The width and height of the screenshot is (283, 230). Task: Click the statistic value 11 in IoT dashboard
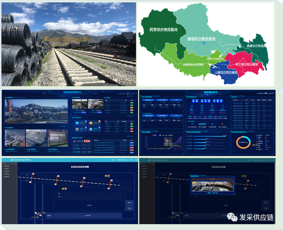(192, 124)
